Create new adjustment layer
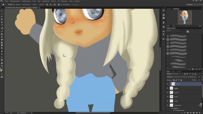 coord(191,113)
